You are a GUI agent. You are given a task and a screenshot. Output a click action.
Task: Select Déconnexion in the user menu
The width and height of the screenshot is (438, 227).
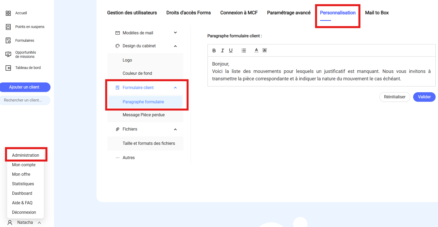click(x=24, y=212)
